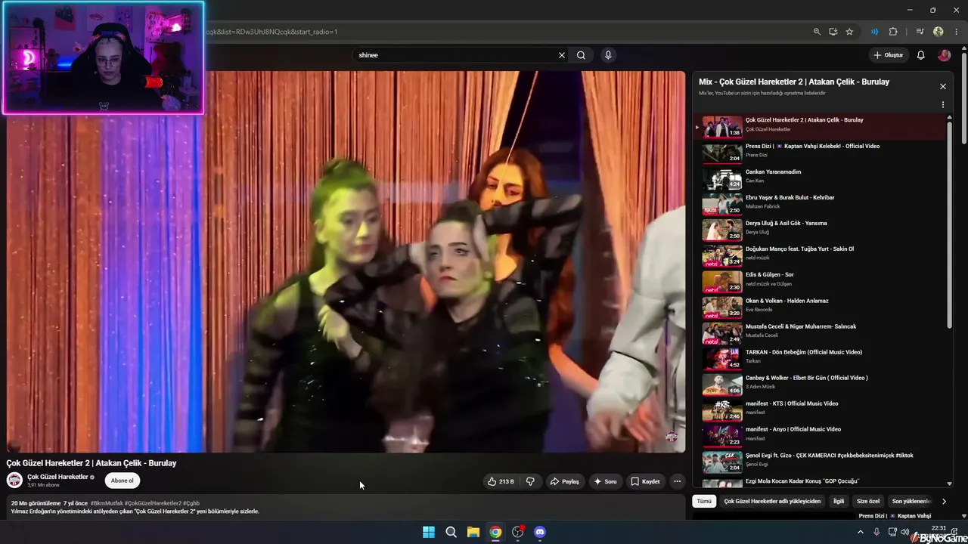Create content with the Oluştur button
The image size is (968, 544).
pos(889,55)
